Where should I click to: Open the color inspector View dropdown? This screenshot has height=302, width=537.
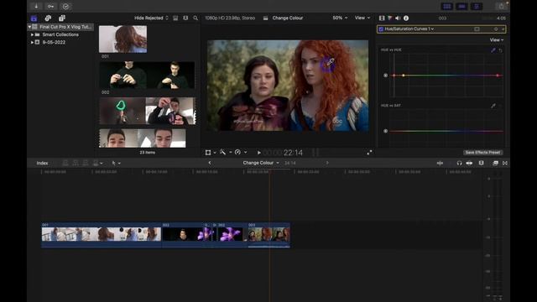(x=497, y=40)
